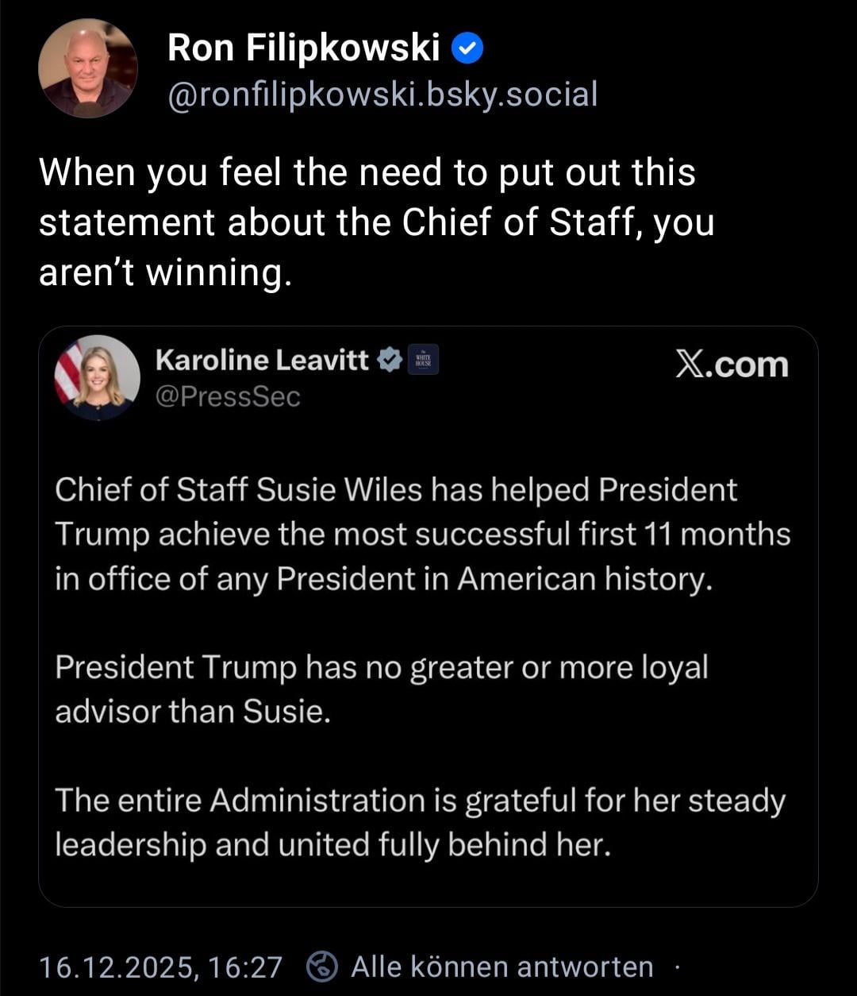Tap the blue verified checkmark beside Ron Filipkowski

click(x=467, y=50)
